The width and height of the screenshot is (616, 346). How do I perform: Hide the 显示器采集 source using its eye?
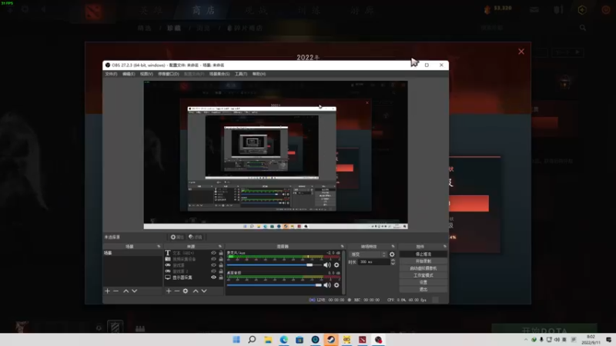pos(214,278)
